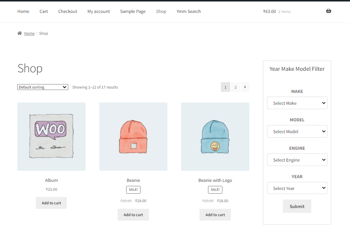Submit the Year Make Model Filter
350x232 pixels.
click(x=297, y=206)
